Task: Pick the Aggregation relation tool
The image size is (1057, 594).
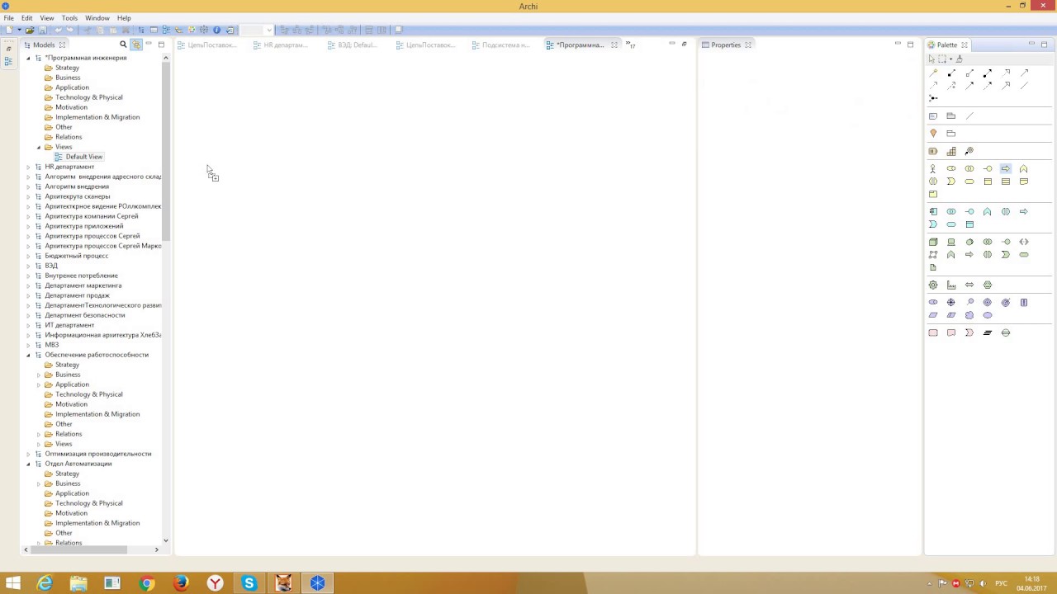Action: tap(969, 73)
